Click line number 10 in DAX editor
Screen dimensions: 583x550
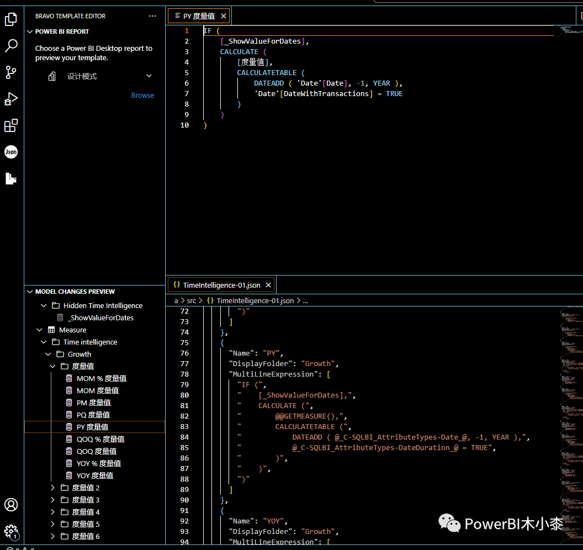(x=184, y=125)
